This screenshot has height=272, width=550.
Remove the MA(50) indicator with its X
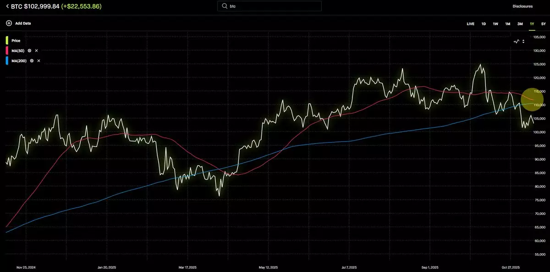(x=36, y=50)
